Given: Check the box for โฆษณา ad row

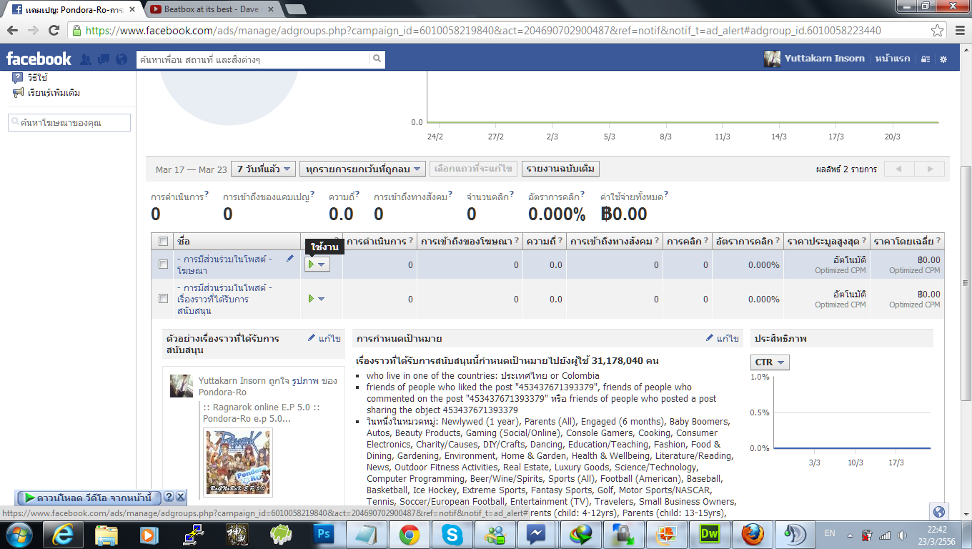Looking at the screenshot, I should 163,264.
